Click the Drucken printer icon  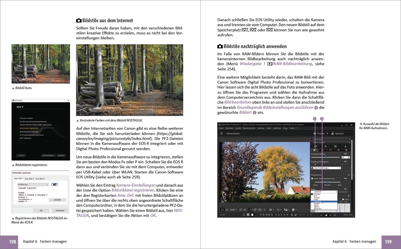point(314,133)
